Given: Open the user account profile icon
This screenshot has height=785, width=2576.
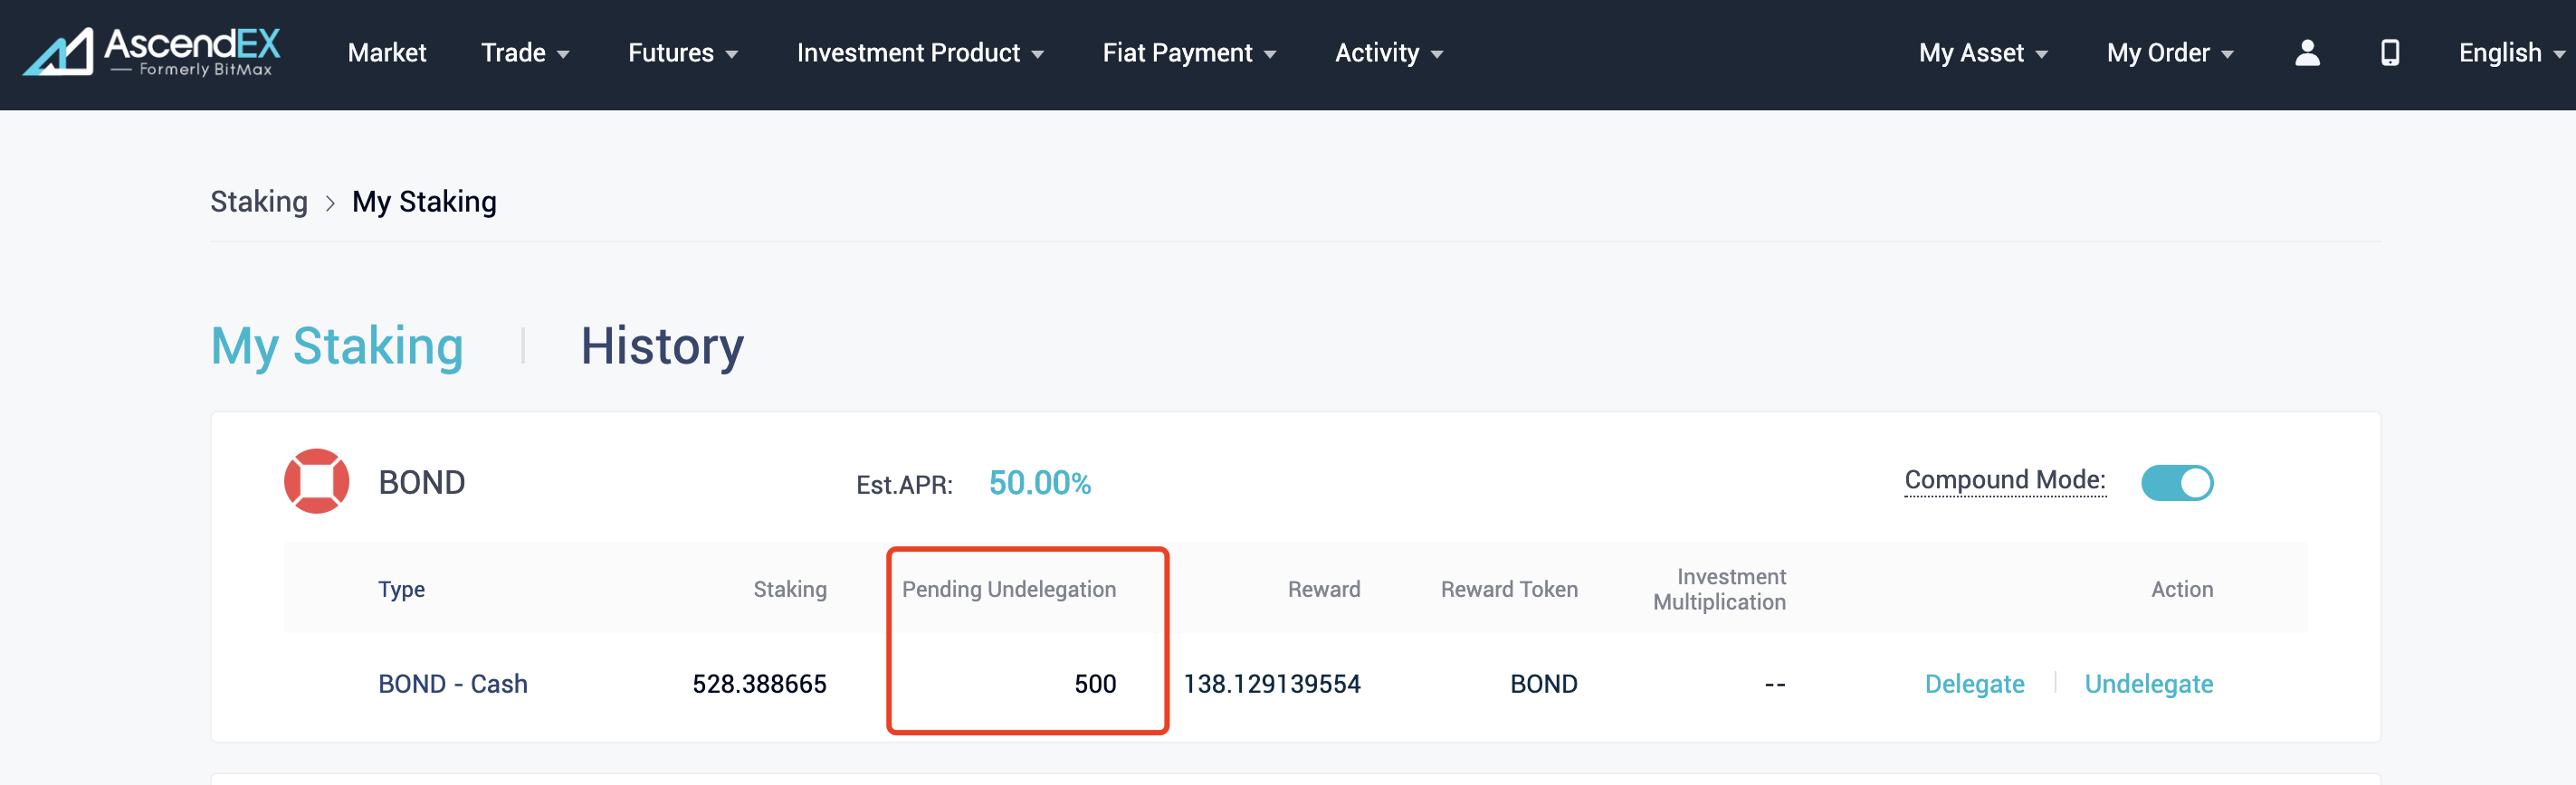Looking at the screenshot, I should (2306, 53).
